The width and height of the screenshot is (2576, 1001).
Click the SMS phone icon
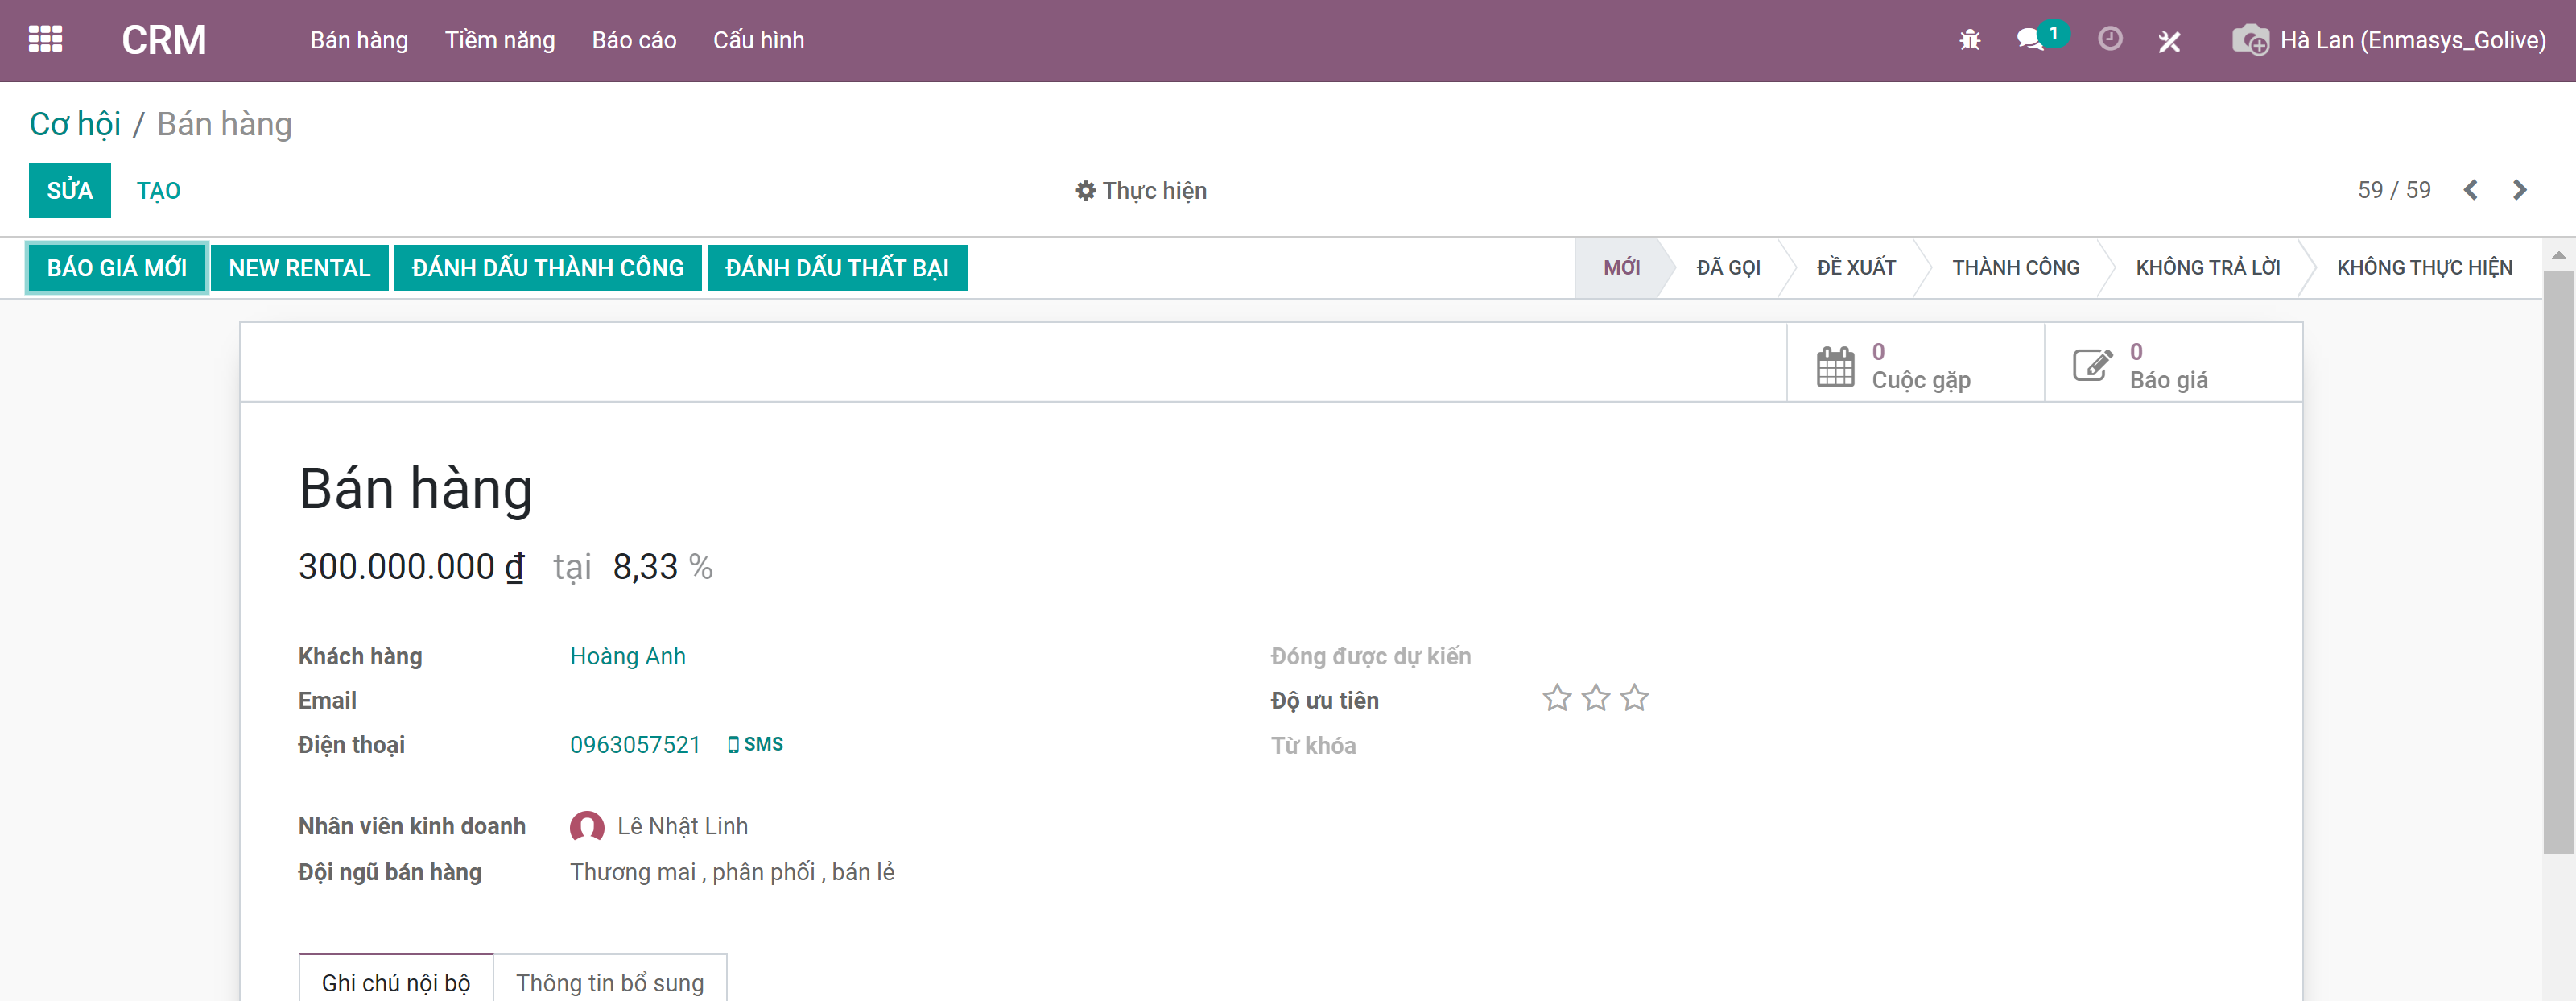[733, 744]
